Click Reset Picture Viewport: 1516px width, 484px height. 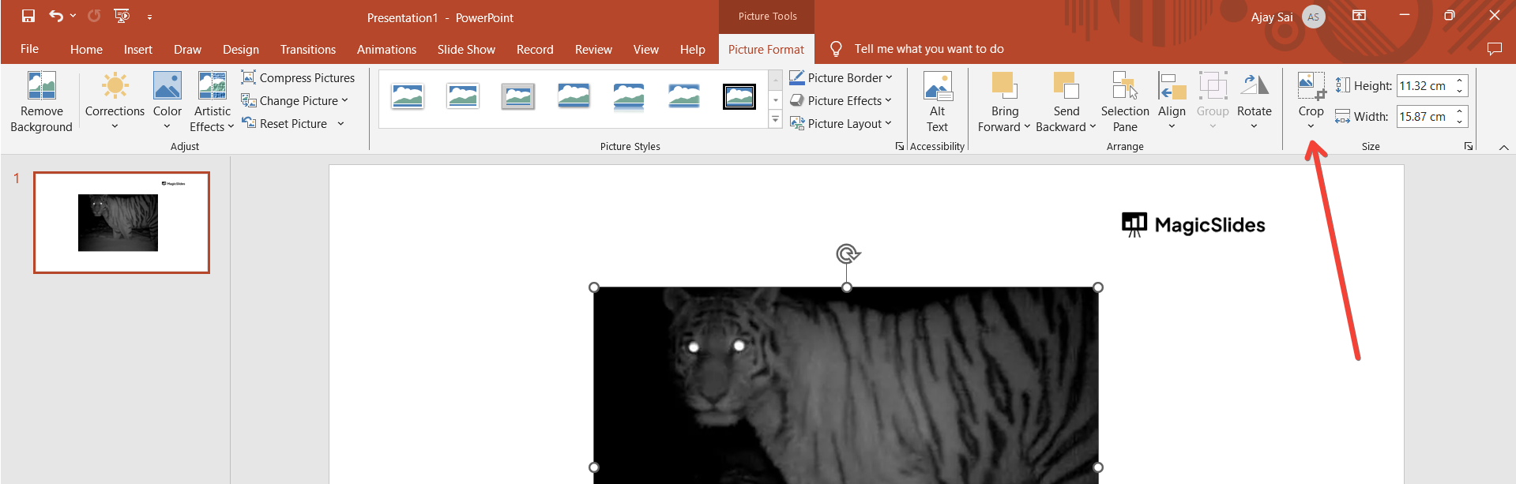284,123
